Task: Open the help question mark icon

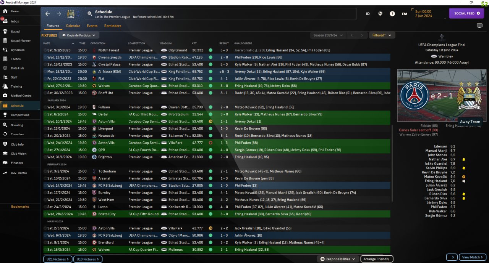Action: pyautogui.click(x=392, y=14)
